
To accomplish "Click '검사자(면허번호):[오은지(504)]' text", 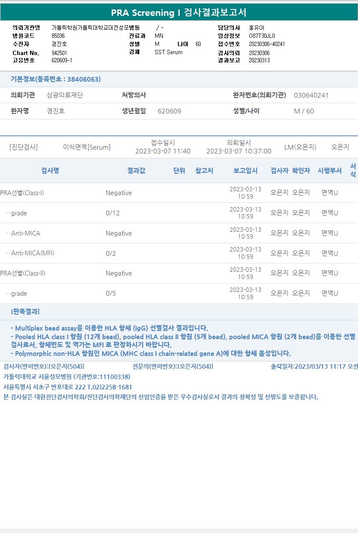I will coord(44,366).
